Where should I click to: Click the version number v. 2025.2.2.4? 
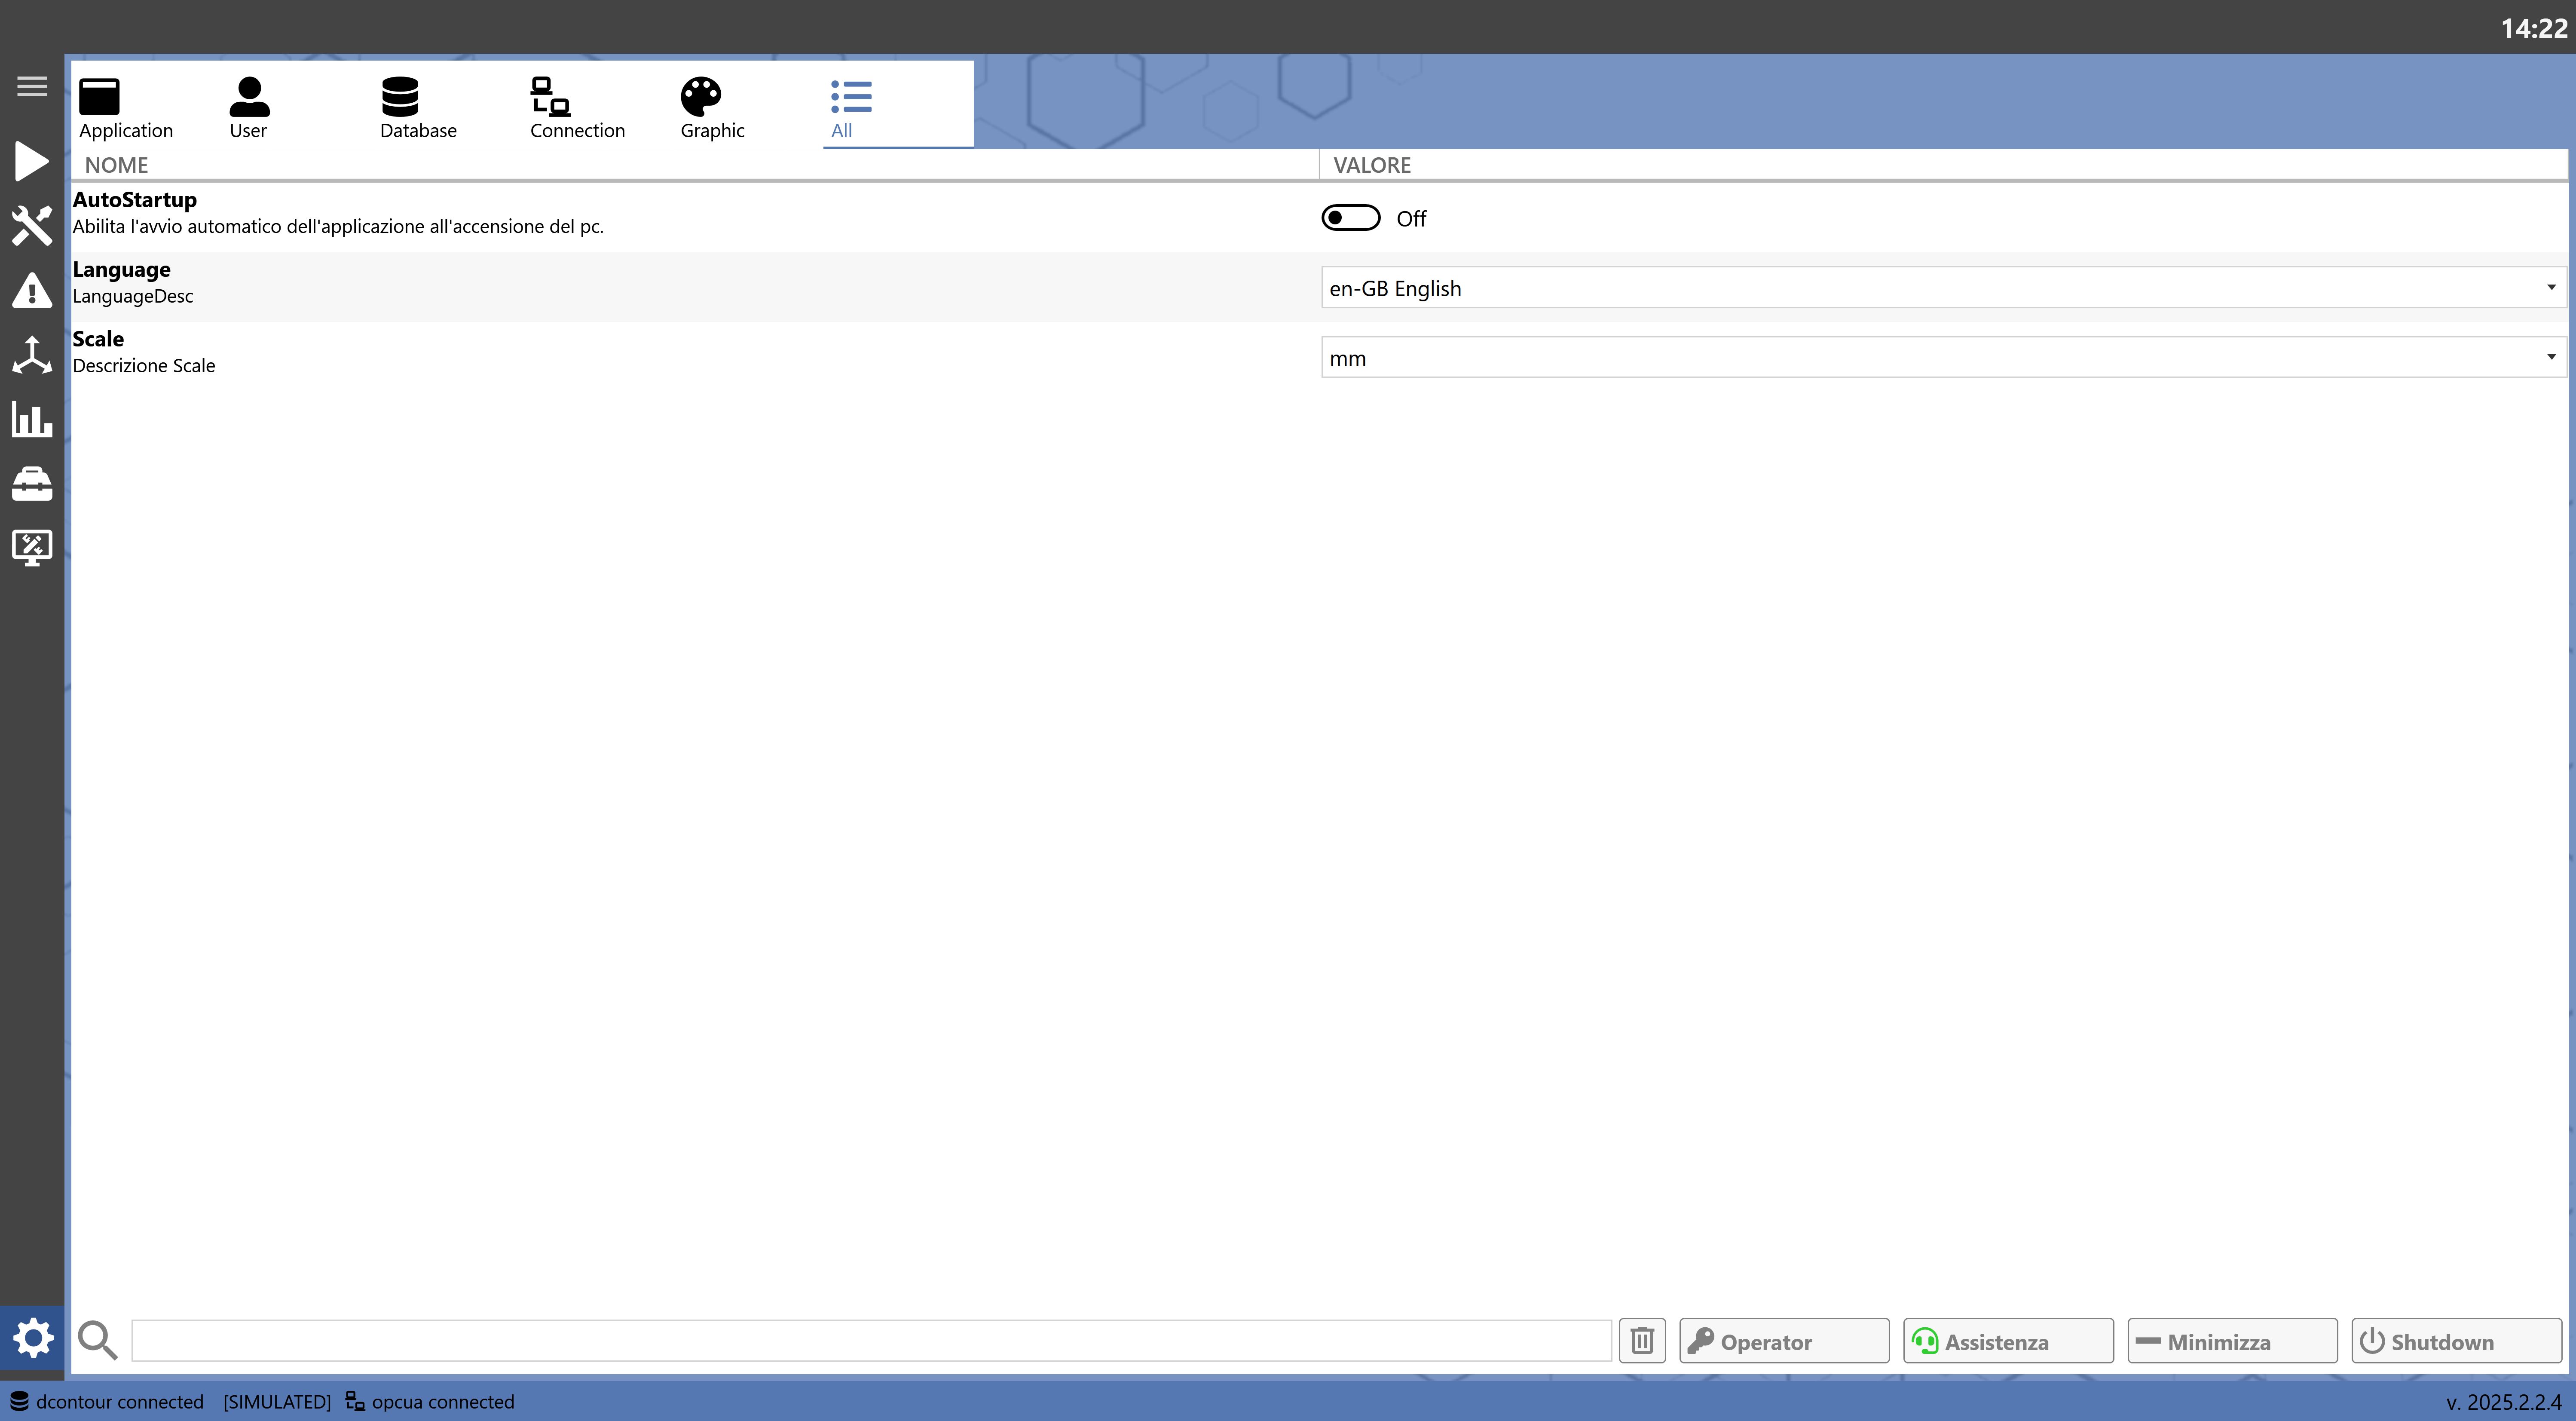point(2503,1402)
